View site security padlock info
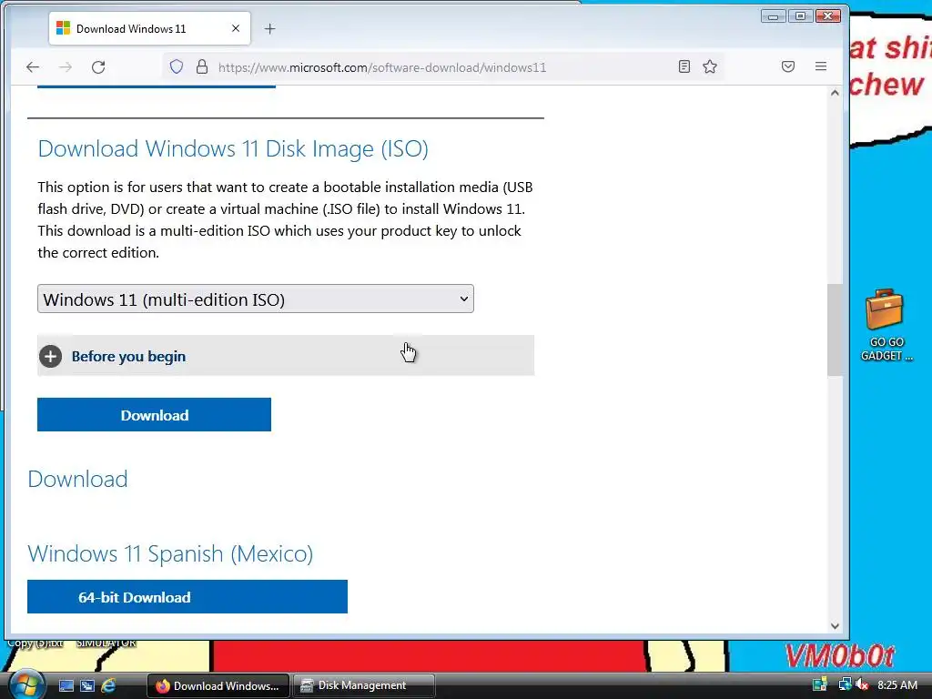The width and height of the screenshot is (932, 699). coord(202,66)
